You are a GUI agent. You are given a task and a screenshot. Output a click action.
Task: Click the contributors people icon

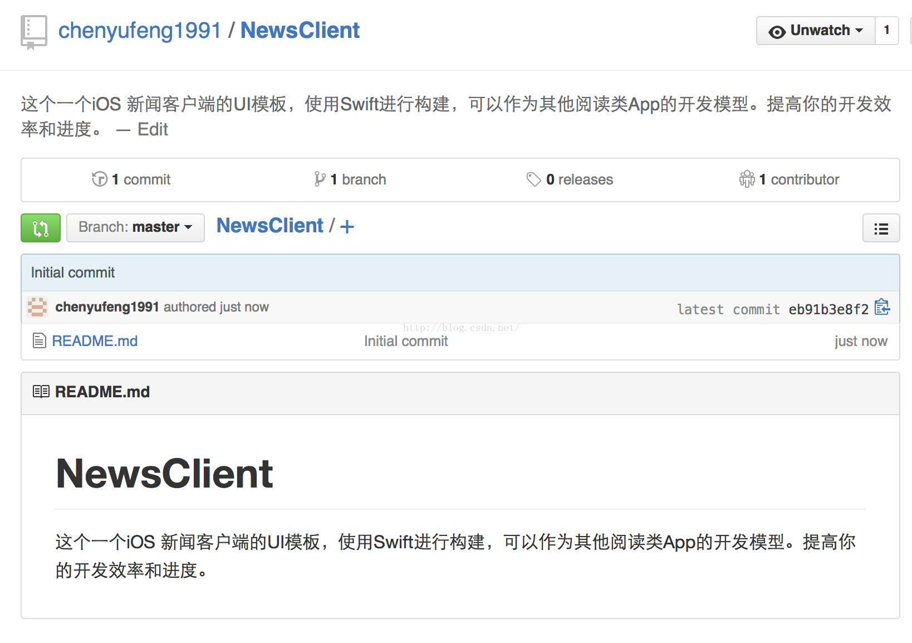[747, 179]
